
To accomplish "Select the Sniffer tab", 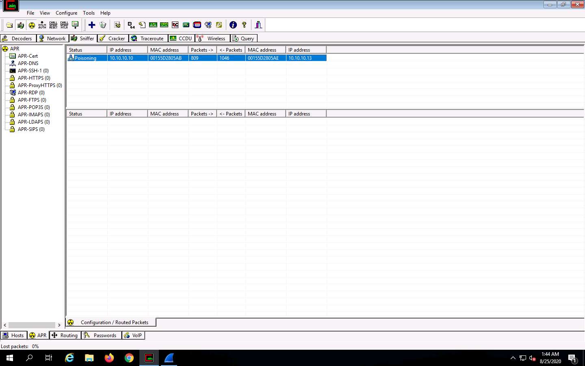I will point(83,38).
